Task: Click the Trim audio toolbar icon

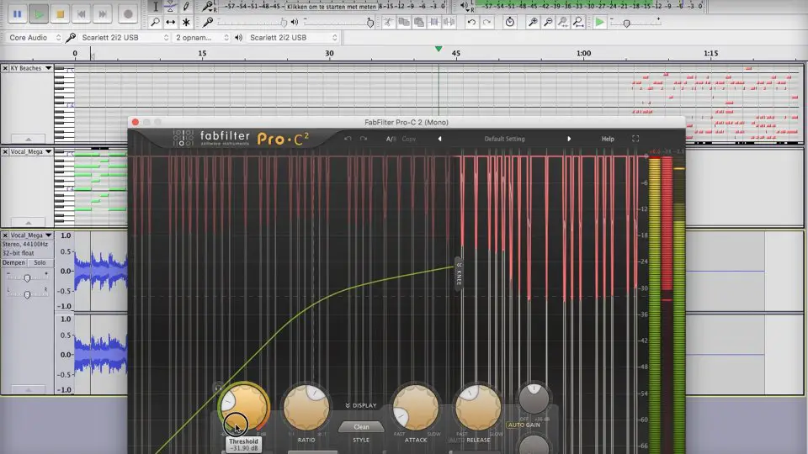Action: [434, 22]
